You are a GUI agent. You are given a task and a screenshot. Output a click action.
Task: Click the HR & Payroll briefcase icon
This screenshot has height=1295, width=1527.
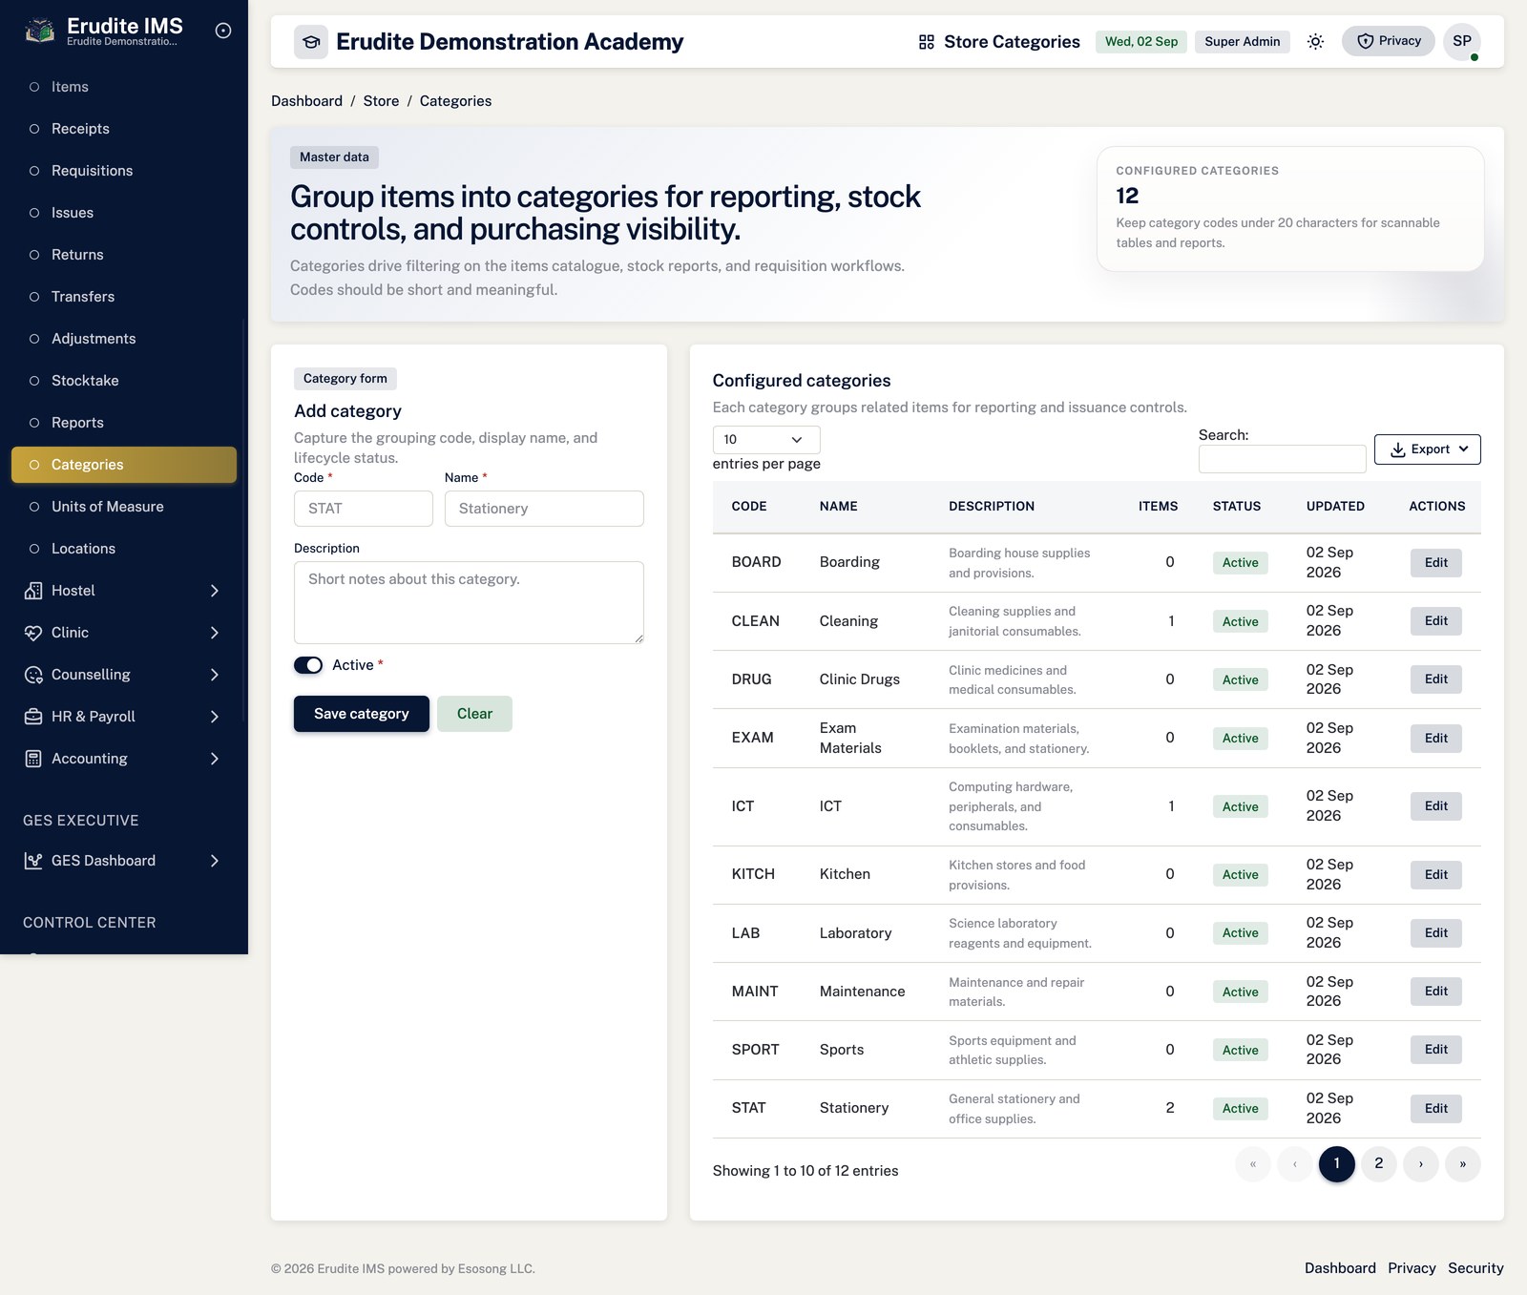(33, 717)
